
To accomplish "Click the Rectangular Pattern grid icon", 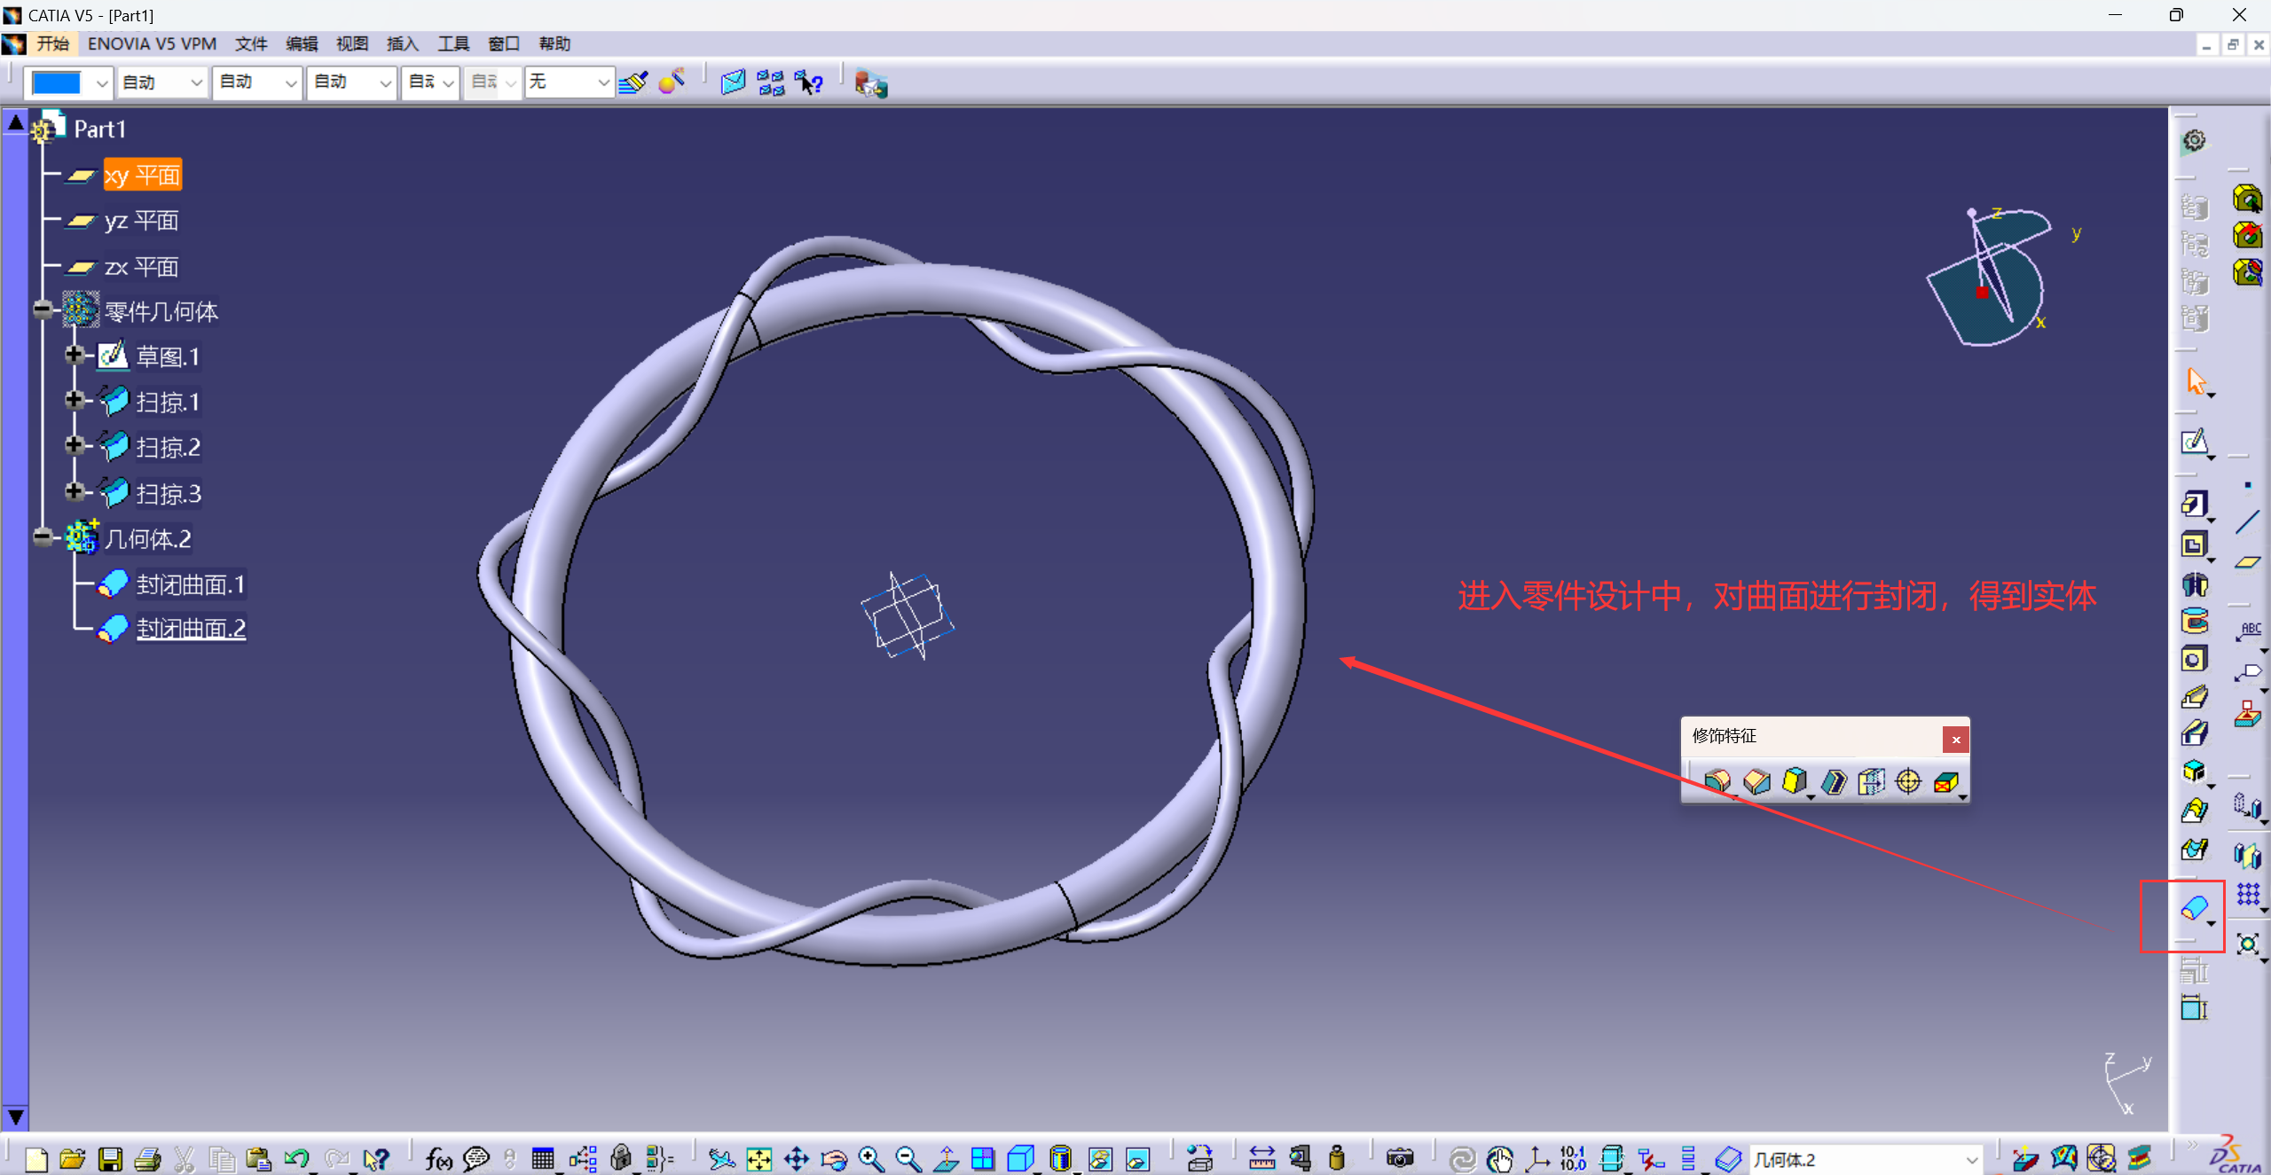I will click(2248, 894).
